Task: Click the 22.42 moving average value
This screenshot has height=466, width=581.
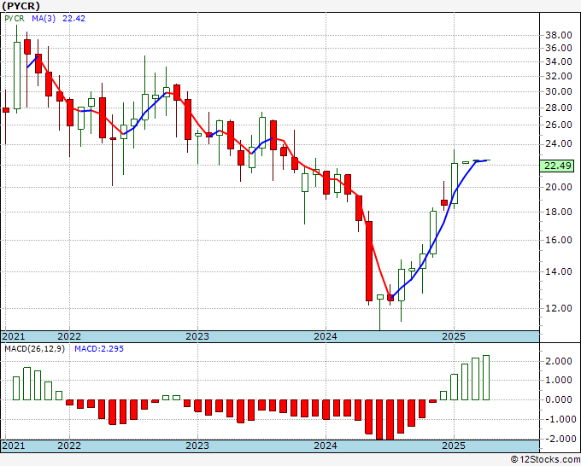Action: point(73,19)
